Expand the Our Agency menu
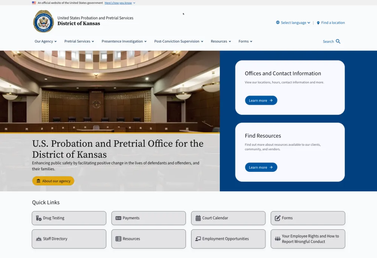The image size is (377, 258). (x=46, y=41)
